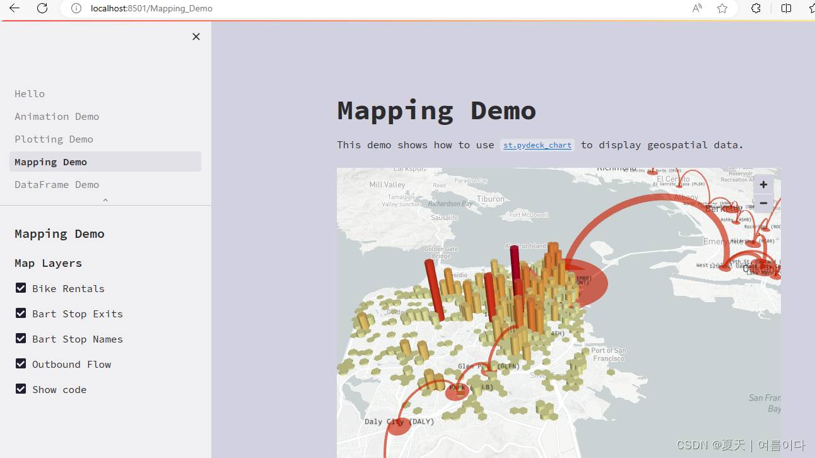Viewport: 815px width, 458px height.
Task: Disable the Outbound Flow layer
Action: (21, 363)
